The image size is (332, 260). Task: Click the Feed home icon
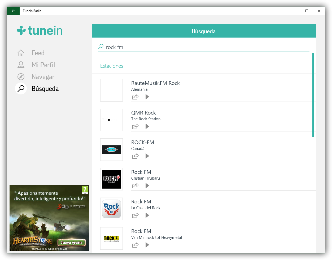pos(21,53)
